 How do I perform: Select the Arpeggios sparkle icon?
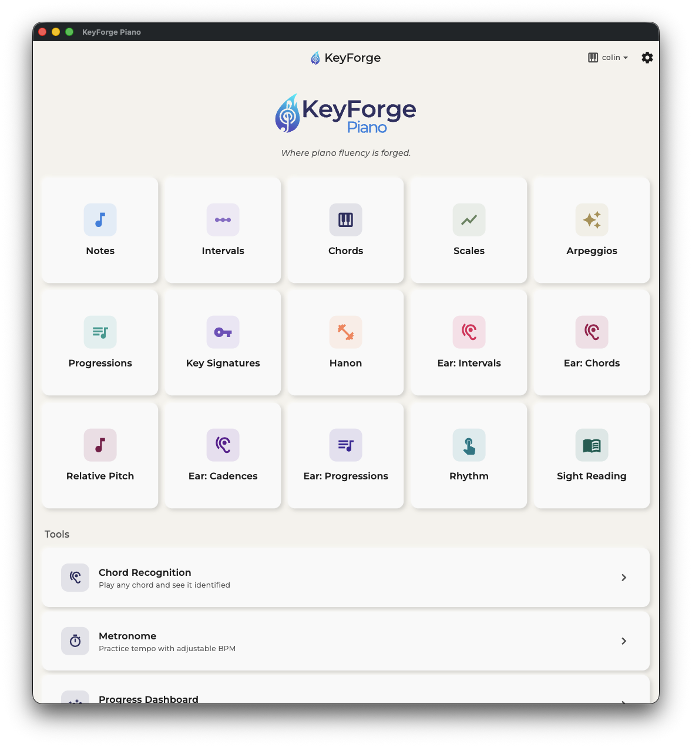click(x=592, y=219)
